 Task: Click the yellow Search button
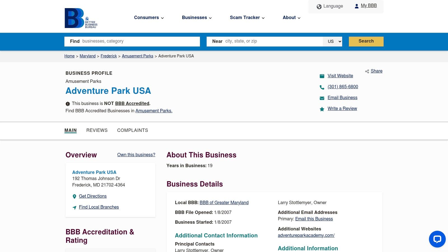click(x=366, y=41)
